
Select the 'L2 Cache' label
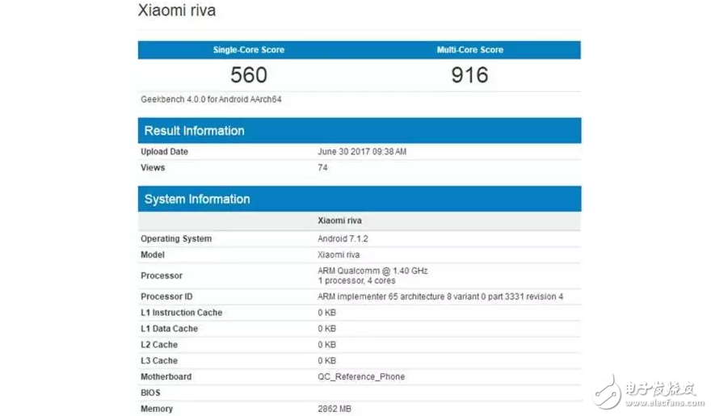coord(159,345)
